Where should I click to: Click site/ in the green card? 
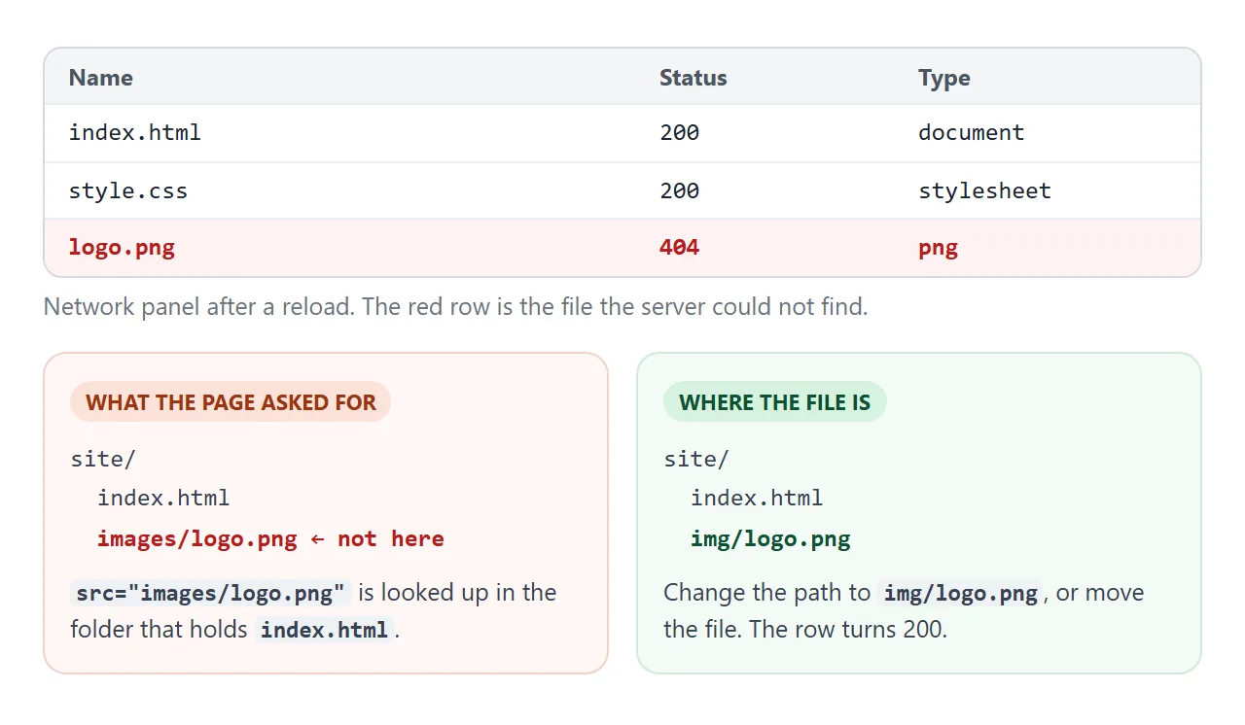(x=695, y=459)
